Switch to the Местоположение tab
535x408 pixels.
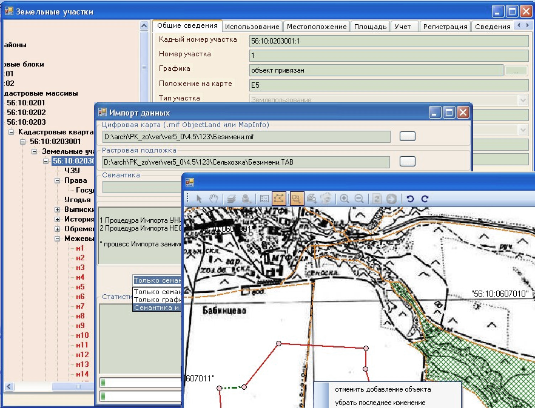[x=316, y=27]
